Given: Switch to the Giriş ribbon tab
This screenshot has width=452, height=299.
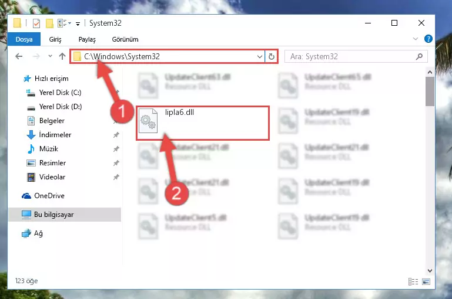Looking at the screenshot, I should pyautogui.click(x=55, y=39).
